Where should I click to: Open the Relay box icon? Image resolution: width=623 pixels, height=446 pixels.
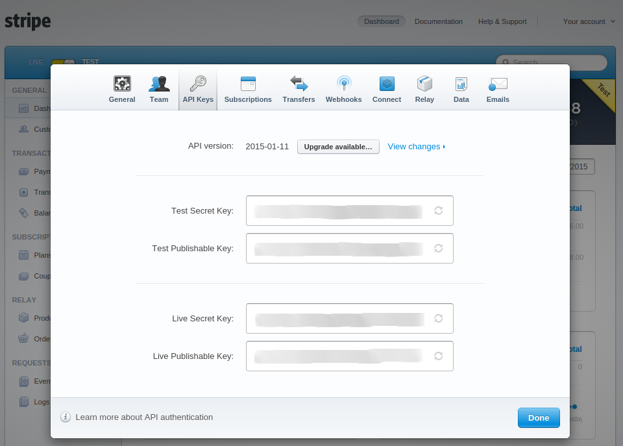pos(424,84)
